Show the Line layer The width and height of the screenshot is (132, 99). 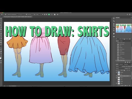coord(116,74)
